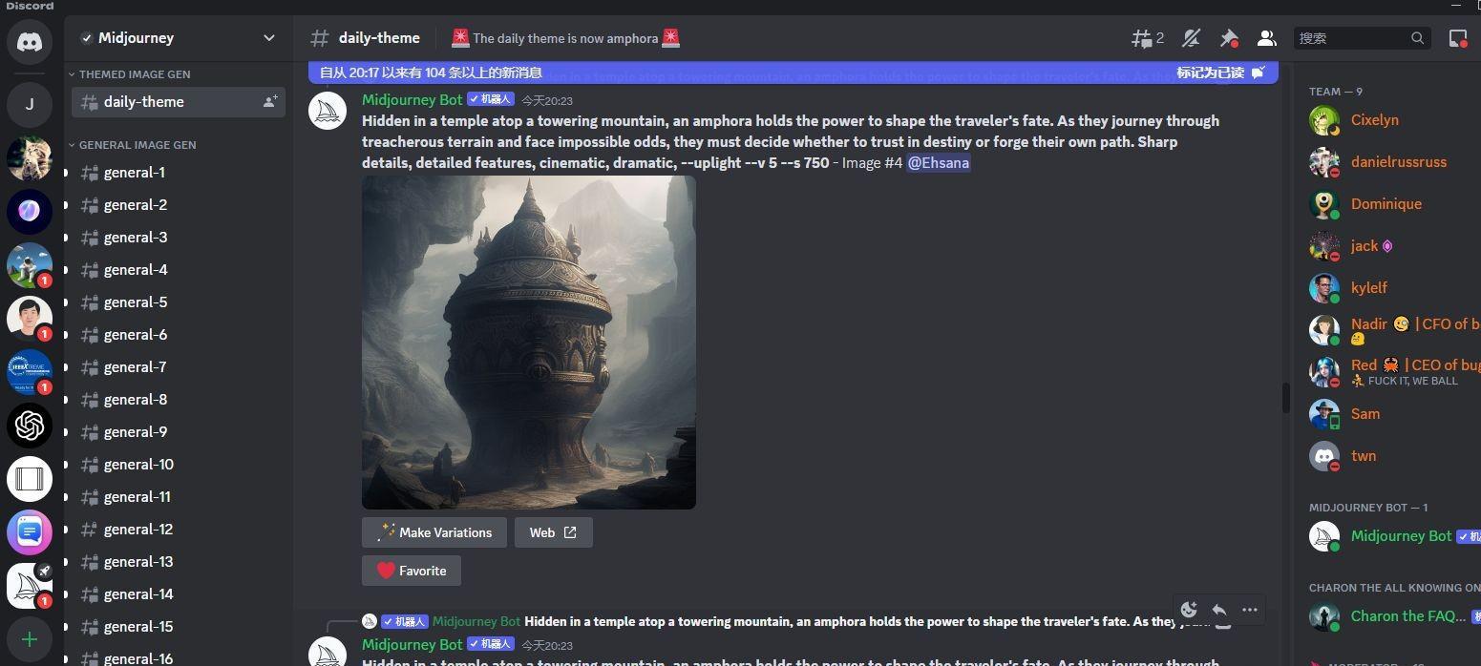Open the ChatGPT logo server icon
The height and width of the screenshot is (666, 1481).
tap(30, 426)
